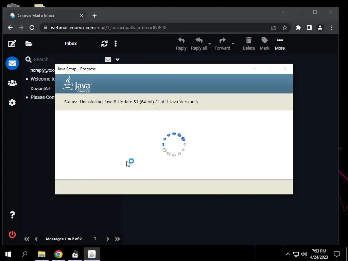Click the page number 1 field
This screenshot has height=261, width=348.
[x=95, y=239]
